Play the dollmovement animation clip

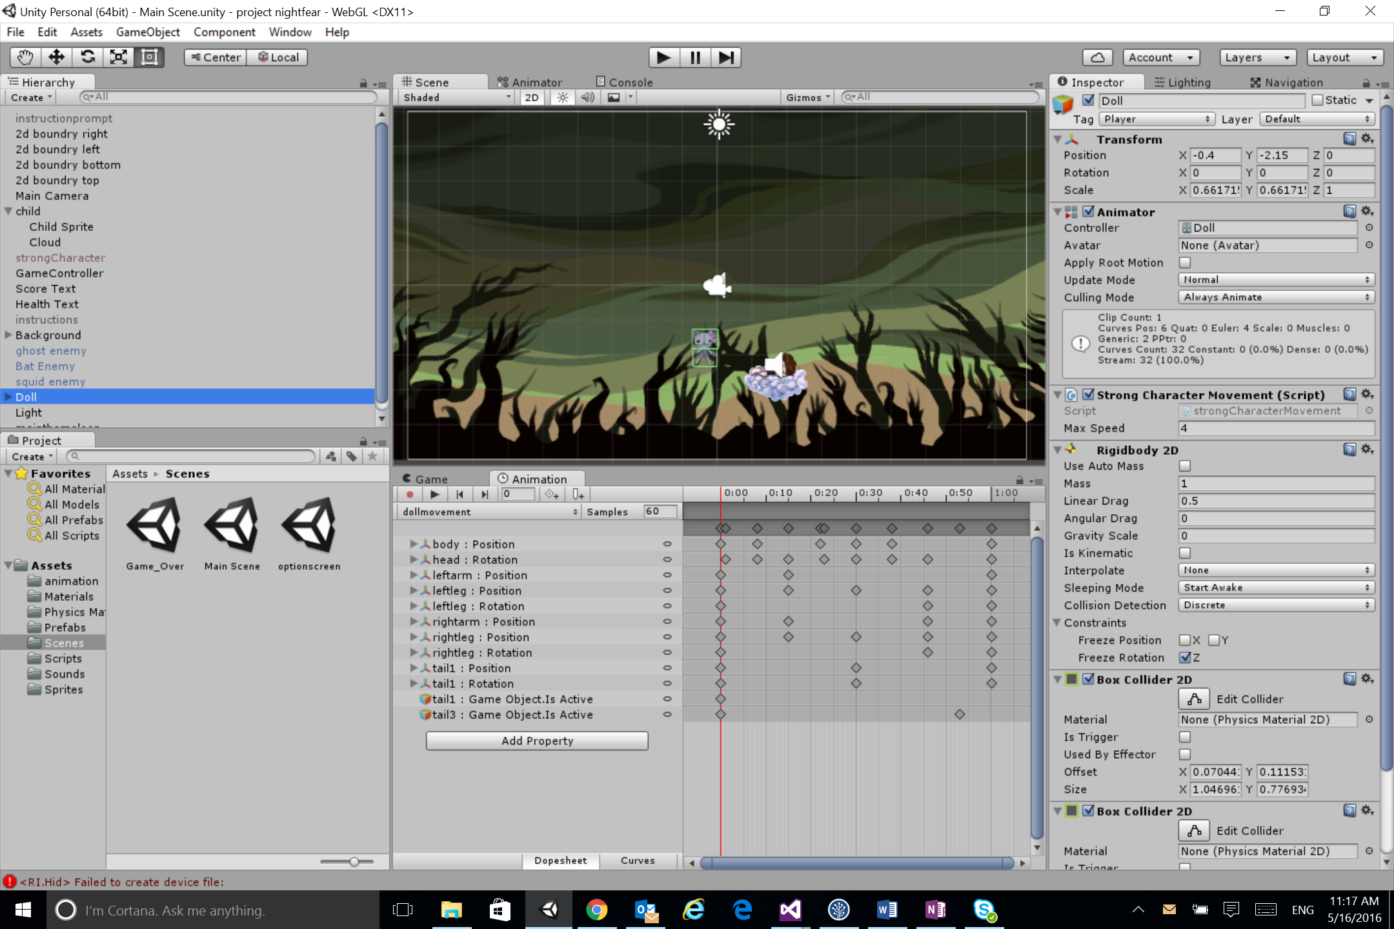434,494
